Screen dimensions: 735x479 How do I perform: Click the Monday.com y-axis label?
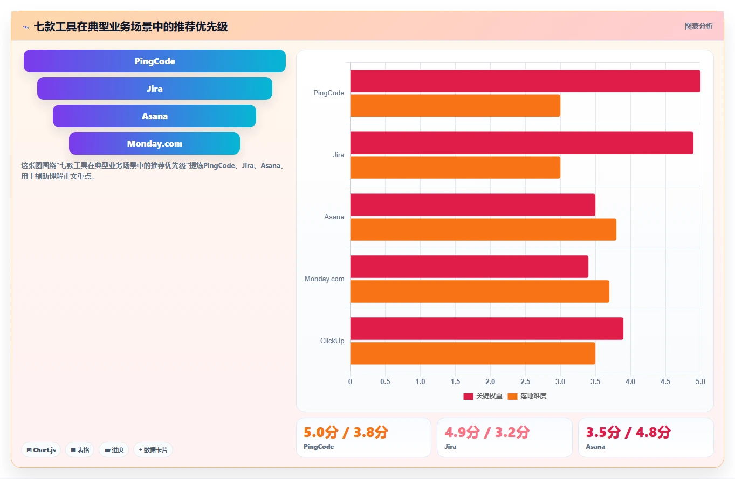point(324,279)
